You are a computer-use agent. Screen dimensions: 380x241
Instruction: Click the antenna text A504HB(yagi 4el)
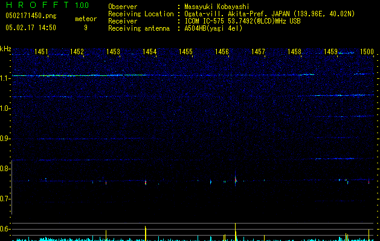pos(213,28)
